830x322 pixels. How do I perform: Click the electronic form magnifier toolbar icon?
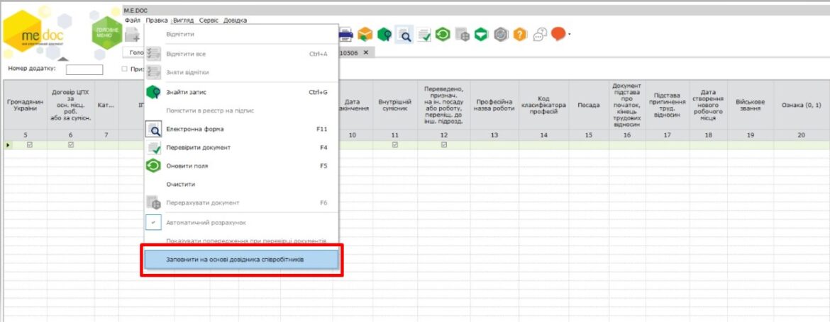click(404, 35)
